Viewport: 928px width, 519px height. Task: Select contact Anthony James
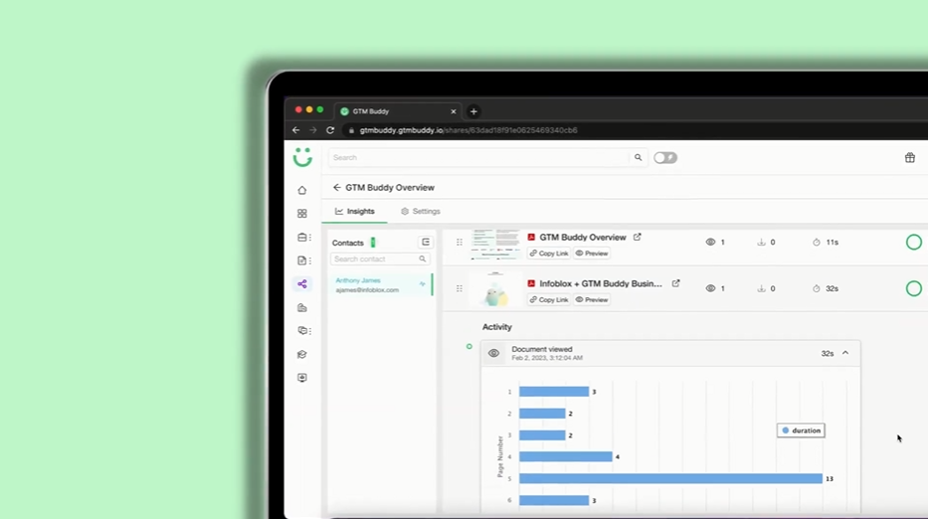coord(381,284)
